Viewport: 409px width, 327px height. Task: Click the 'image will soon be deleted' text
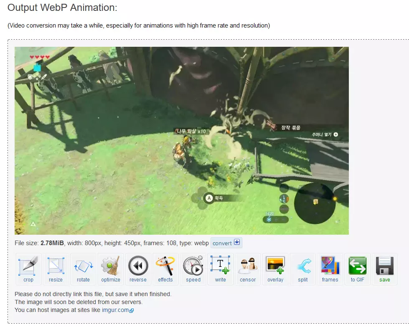pyautogui.click(x=79, y=302)
